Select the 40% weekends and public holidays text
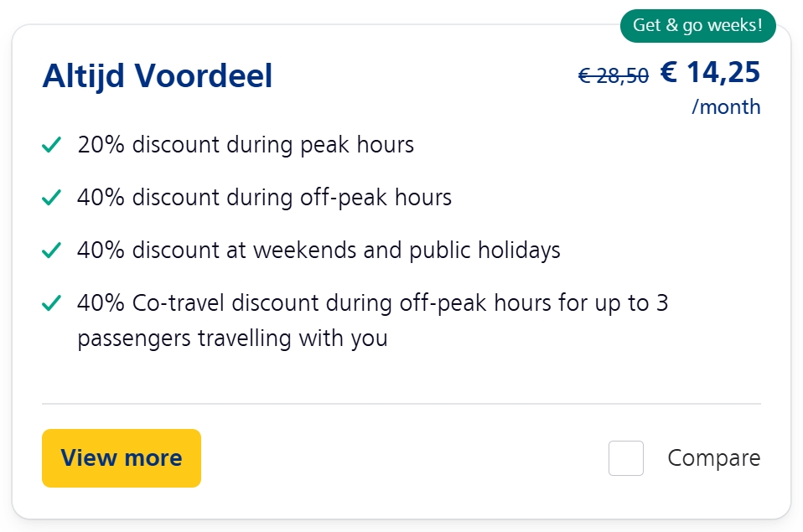Viewport: 803px width, 532px height. (x=319, y=250)
